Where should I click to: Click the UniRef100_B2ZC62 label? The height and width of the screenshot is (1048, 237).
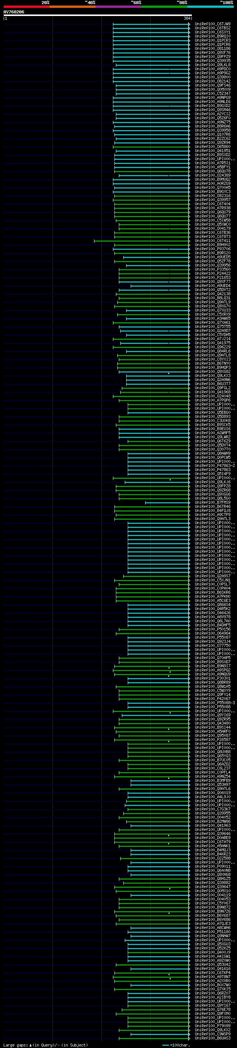(x=213, y=138)
